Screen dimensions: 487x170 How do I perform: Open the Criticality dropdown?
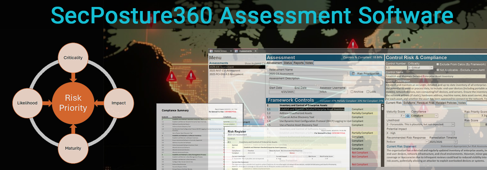431,68
